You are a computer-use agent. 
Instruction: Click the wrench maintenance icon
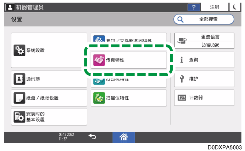coord(182,79)
